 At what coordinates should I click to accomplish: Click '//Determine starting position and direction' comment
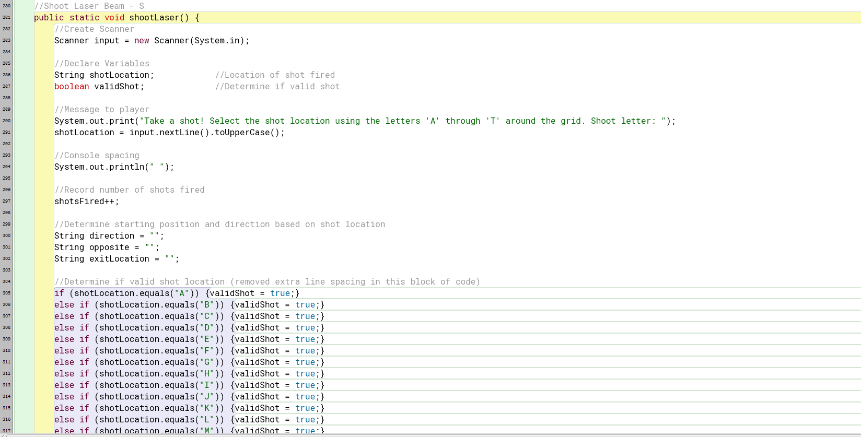[219, 225]
